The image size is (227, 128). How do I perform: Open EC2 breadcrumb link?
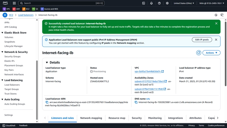click(x=11, y=15)
